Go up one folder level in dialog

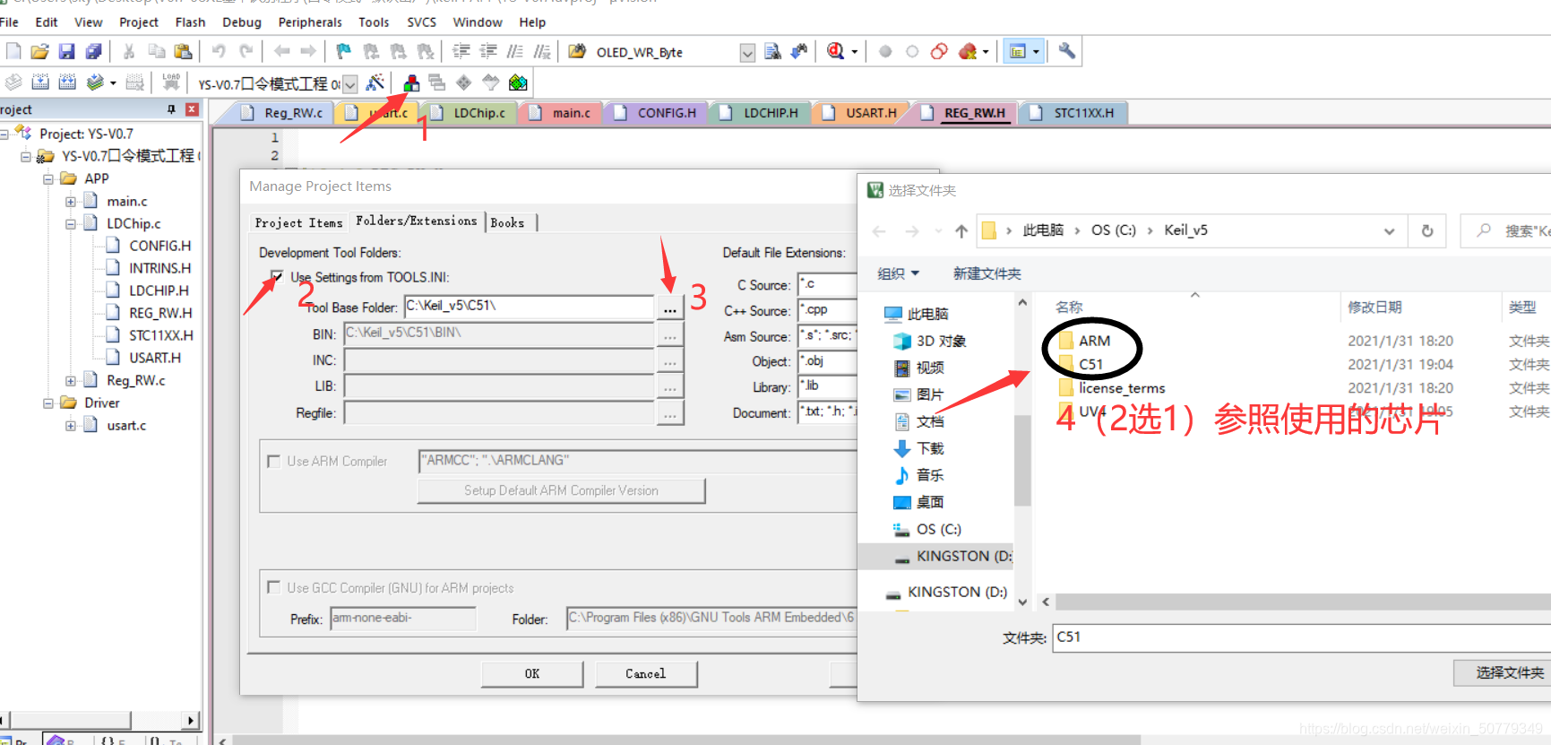961,230
